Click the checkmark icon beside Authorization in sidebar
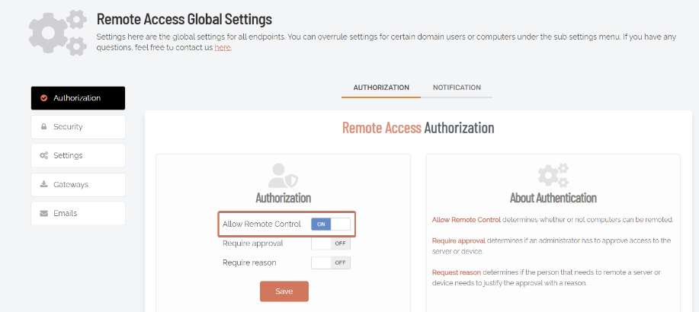Screen dimensions: 699x312 43,98
